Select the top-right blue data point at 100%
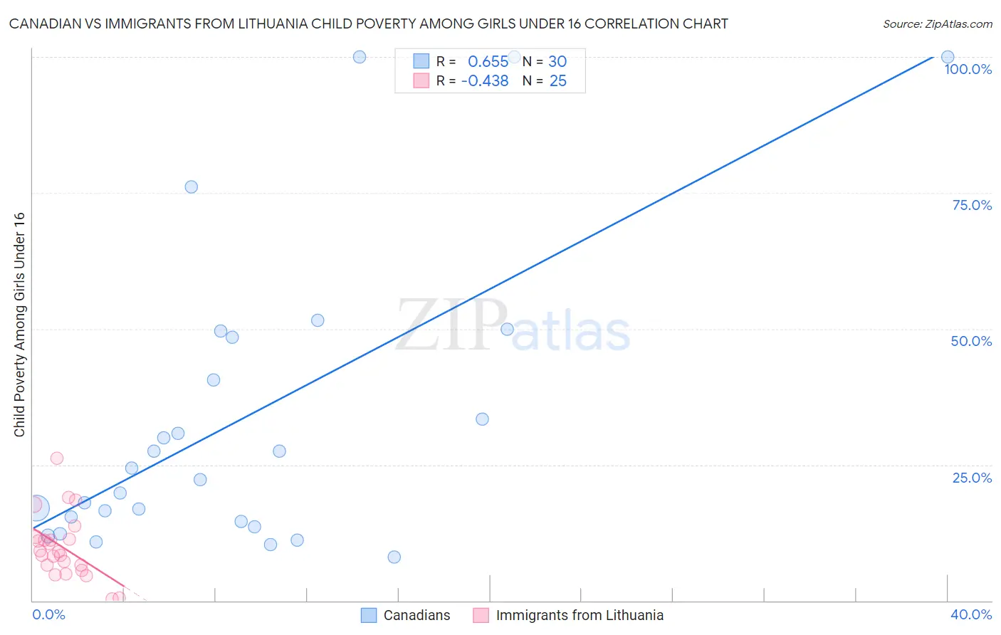The height and width of the screenshot is (635, 1001). (x=948, y=57)
